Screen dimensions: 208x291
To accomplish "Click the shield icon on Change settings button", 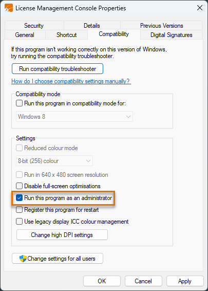I will click(23, 258).
